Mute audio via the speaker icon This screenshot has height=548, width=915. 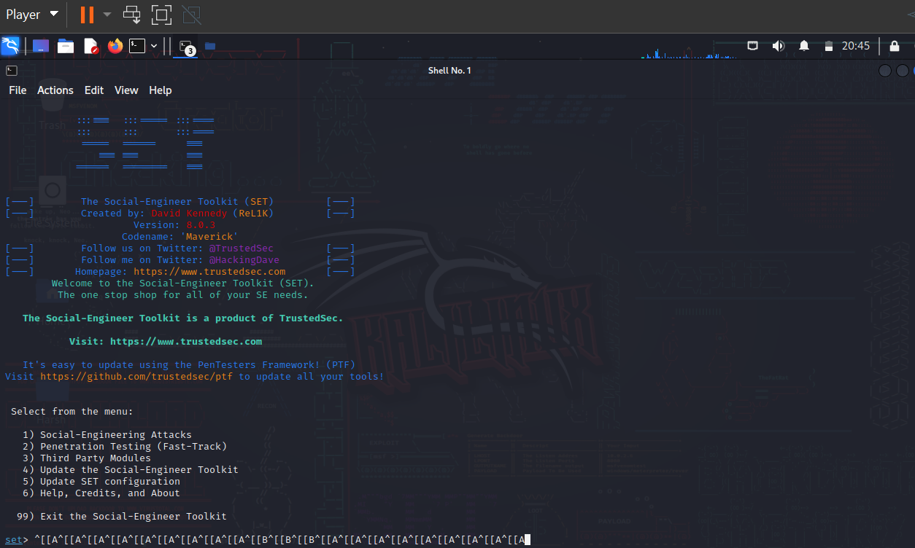pyautogui.click(x=778, y=45)
